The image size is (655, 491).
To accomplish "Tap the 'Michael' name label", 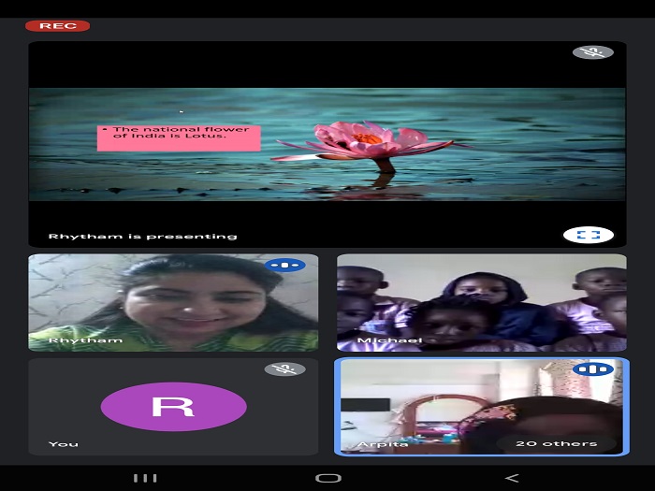I will (x=389, y=340).
